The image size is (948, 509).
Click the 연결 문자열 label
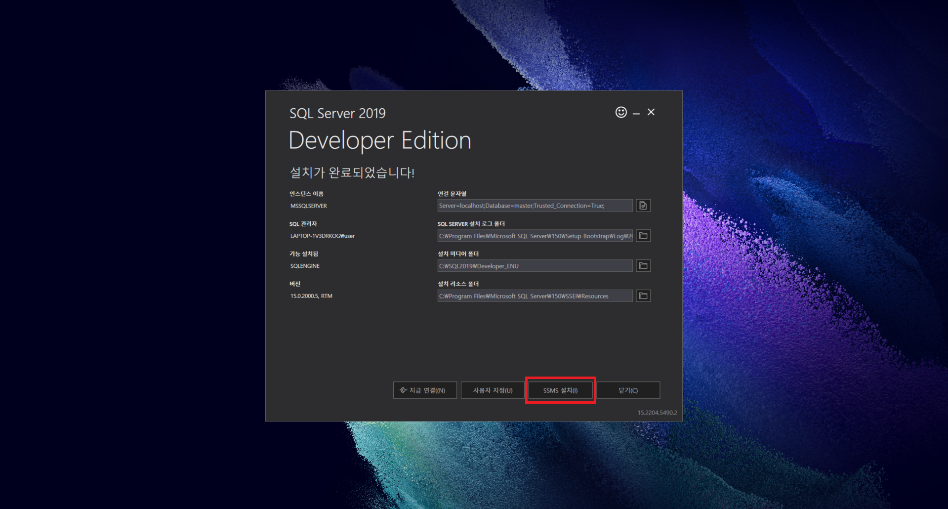[452, 194]
